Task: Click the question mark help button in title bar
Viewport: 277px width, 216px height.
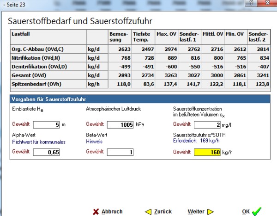Action: tap(251, 3)
